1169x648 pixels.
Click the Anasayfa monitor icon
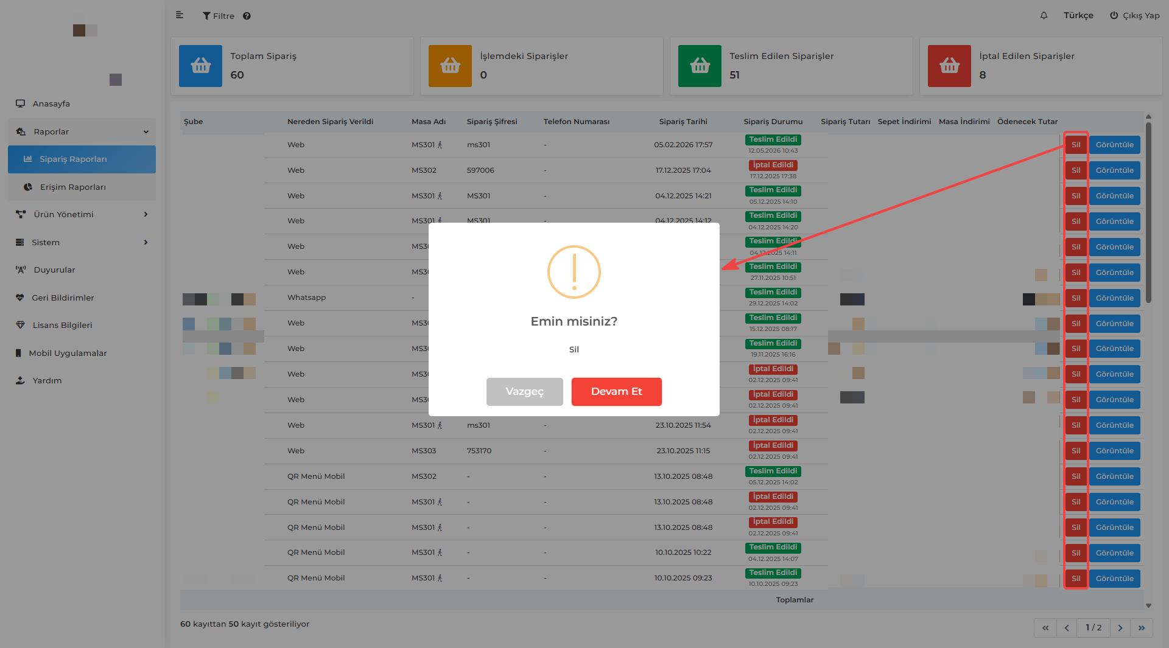pos(20,103)
